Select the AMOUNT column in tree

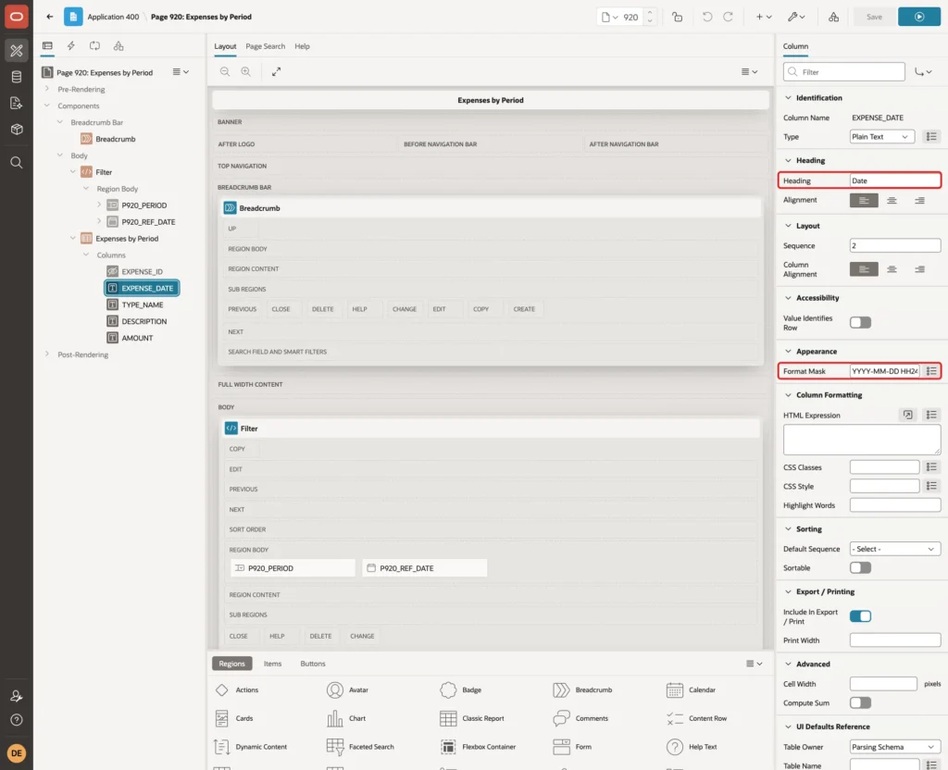[137, 338]
